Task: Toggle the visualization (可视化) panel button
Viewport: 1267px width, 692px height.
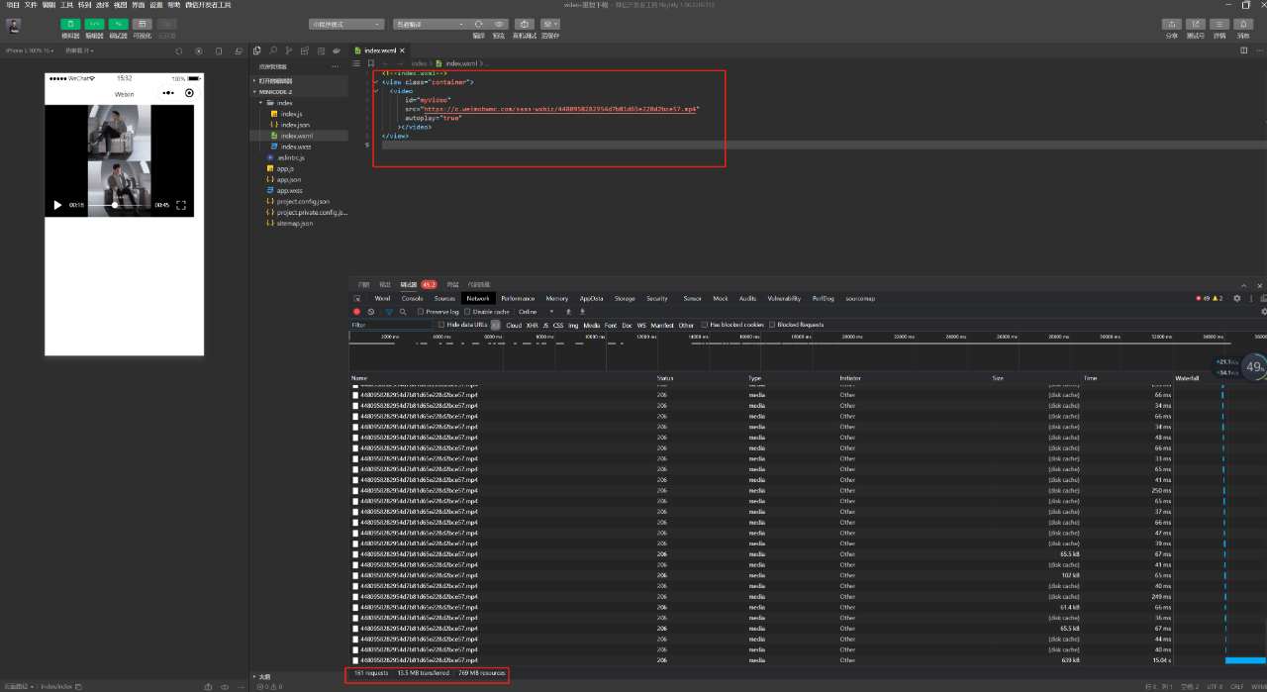Action: pos(143,24)
